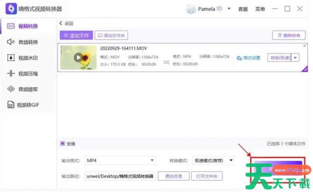
Task: Expand the 转换(极速) dropdown arrow
Action: click(x=295, y=58)
